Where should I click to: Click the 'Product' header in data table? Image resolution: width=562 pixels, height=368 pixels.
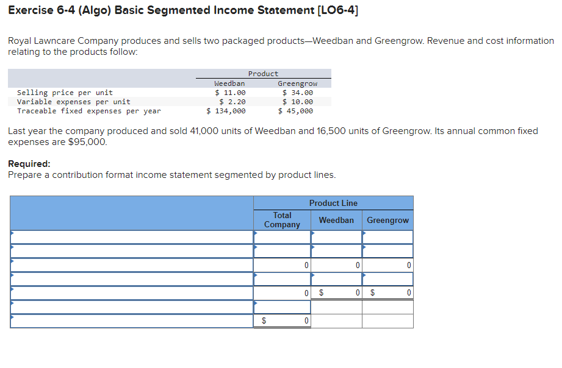click(x=263, y=74)
